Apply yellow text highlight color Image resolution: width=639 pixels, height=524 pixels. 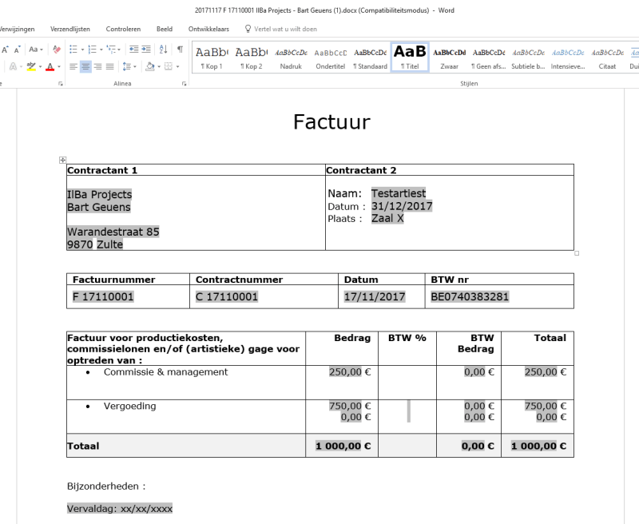point(31,66)
